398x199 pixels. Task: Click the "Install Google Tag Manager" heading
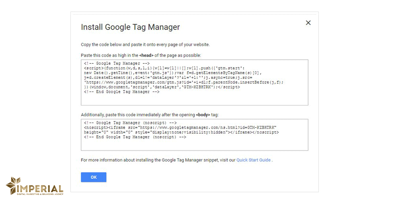[130, 27]
